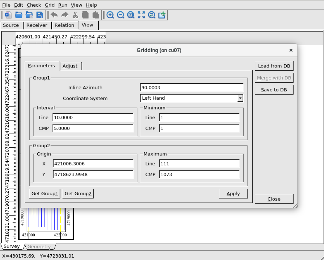
Task: Click the Open folder icon
Action: tap(19, 15)
